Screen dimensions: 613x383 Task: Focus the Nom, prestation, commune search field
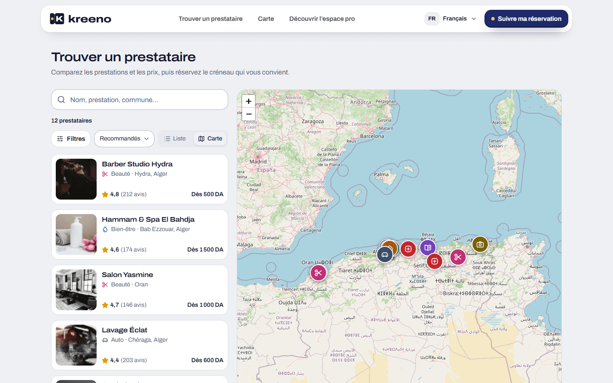coord(140,100)
